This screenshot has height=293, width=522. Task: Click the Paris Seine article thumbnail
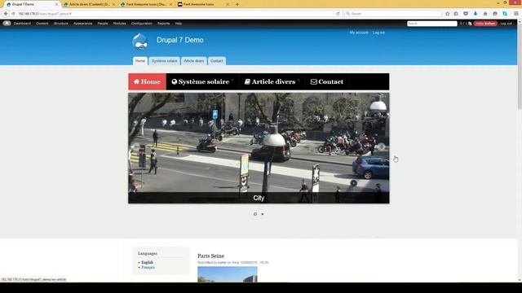(228, 274)
